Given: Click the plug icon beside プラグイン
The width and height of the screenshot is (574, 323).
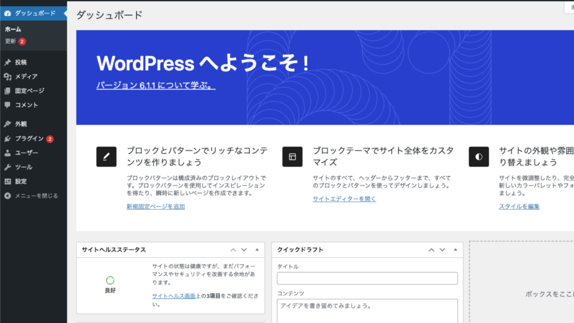Looking at the screenshot, I should (7, 139).
